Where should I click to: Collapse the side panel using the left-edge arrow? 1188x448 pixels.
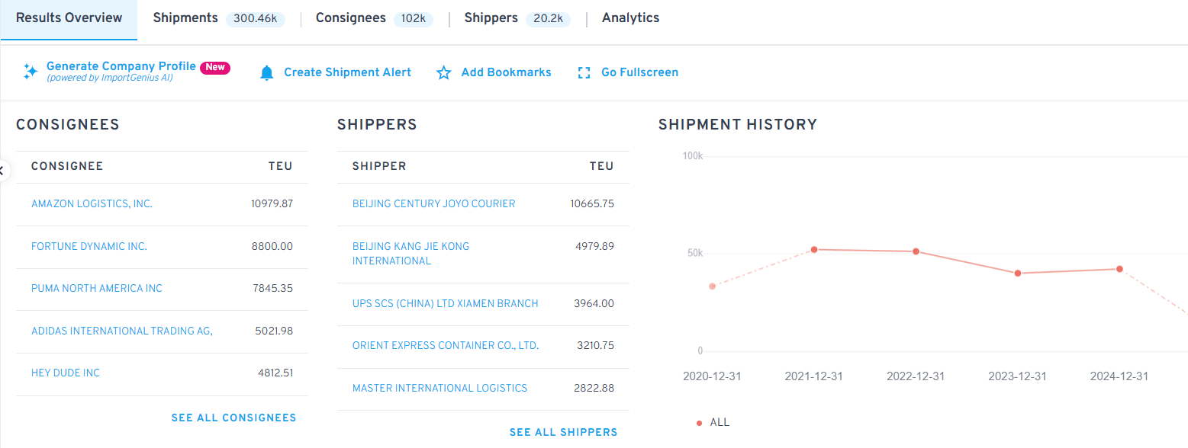(2, 171)
